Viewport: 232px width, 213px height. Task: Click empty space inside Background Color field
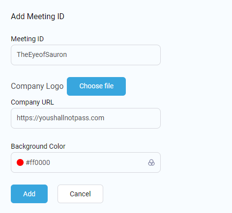pos(98,162)
